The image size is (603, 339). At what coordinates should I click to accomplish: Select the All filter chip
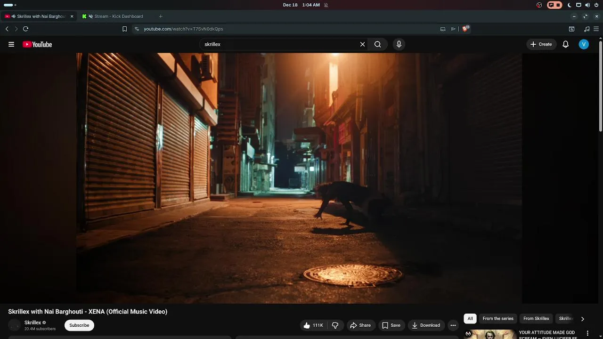(x=470, y=319)
